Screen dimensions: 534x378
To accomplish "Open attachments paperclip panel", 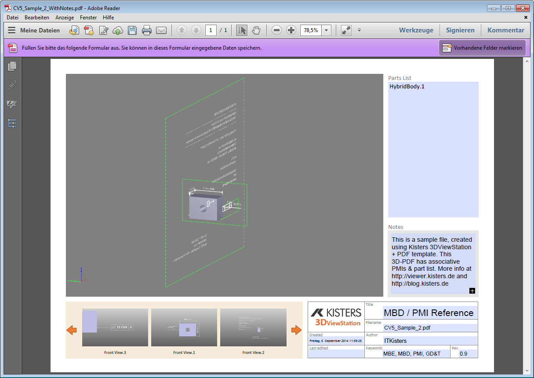I will (x=12, y=85).
